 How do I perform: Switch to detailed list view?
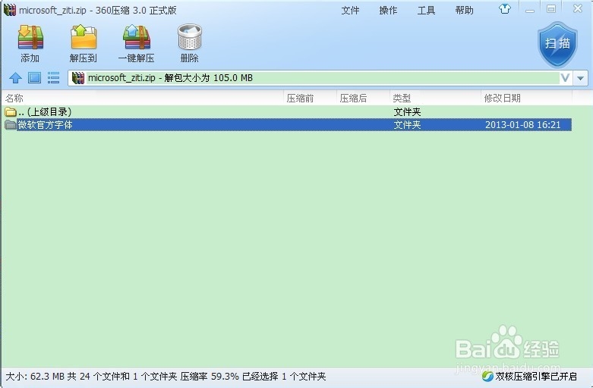coord(53,78)
